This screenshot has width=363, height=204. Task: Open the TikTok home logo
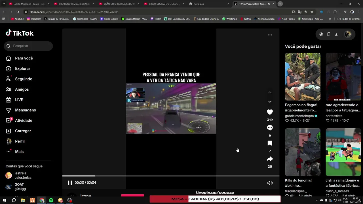20,33
